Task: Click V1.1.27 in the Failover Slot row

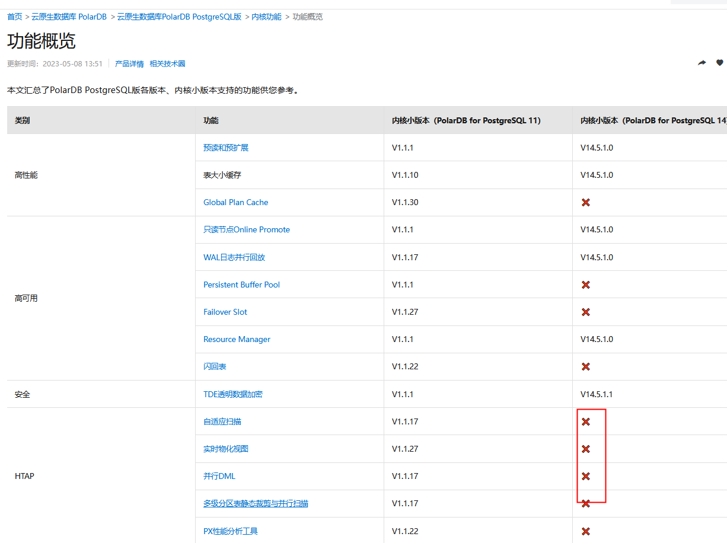Action: (405, 312)
